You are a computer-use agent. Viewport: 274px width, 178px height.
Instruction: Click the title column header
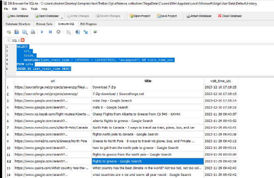pos(148,81)
